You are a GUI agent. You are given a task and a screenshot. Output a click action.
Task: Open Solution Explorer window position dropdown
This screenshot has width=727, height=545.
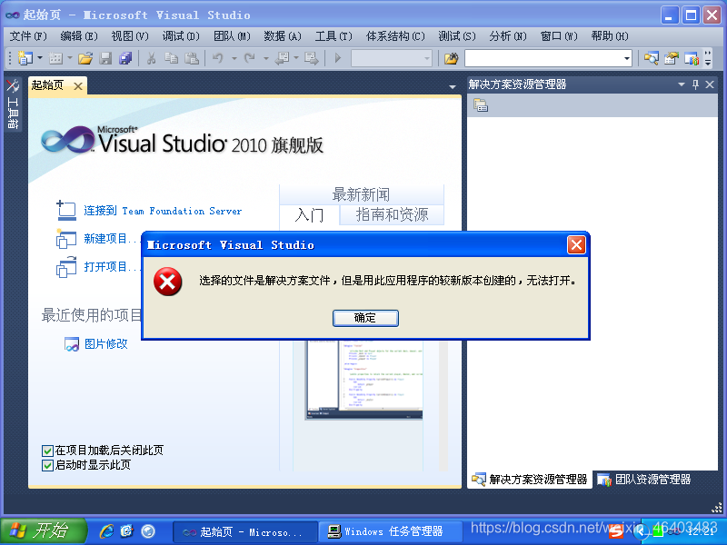(x=682, y=84)
